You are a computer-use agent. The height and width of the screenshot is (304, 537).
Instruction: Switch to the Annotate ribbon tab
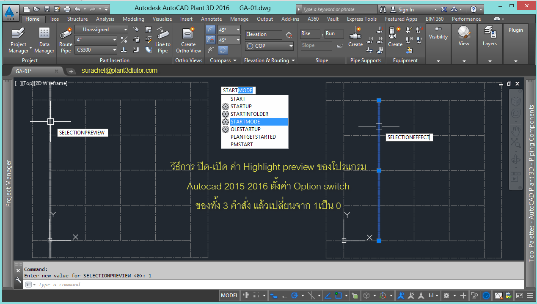[211, 19]
